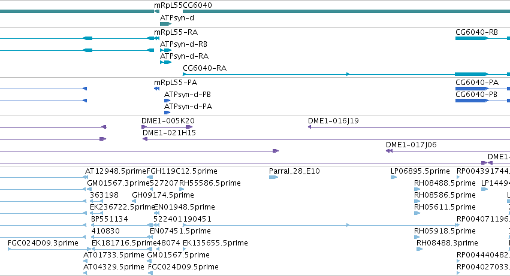Choose the DME1-021H15 clone label

pyautogui.click(x=169, y=133)
